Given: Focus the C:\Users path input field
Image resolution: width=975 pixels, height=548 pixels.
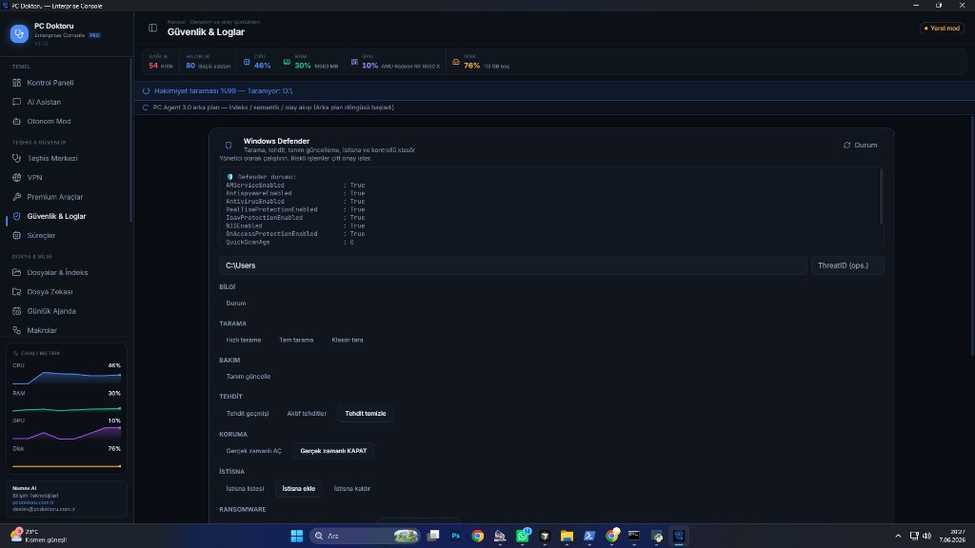Looking at the screenshot, I should point(512,265).
